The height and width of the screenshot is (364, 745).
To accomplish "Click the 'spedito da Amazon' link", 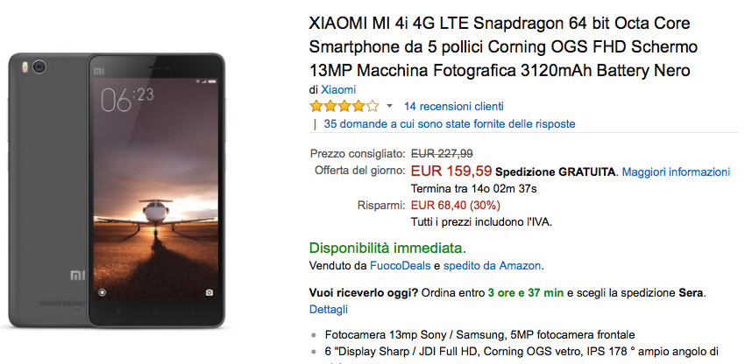I will [493, 265].
